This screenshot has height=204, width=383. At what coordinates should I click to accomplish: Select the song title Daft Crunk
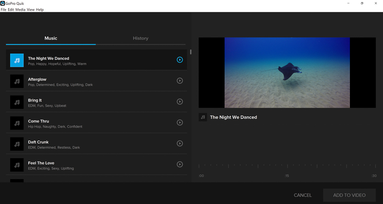coord(38,142)
